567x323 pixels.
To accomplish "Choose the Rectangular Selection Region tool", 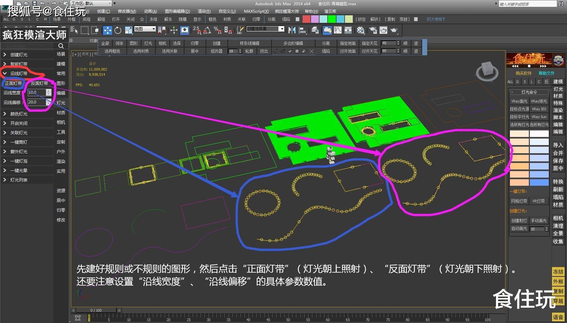I will point(85,30).
